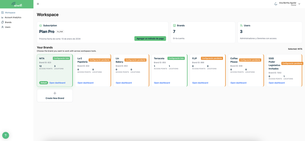Click NITA's 12 access points value
Viewport: 305px width, 141px height.
pyautogui.click(x=40, y=66)
